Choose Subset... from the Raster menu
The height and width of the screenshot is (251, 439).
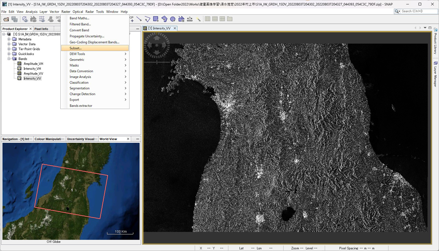point(95,48)
